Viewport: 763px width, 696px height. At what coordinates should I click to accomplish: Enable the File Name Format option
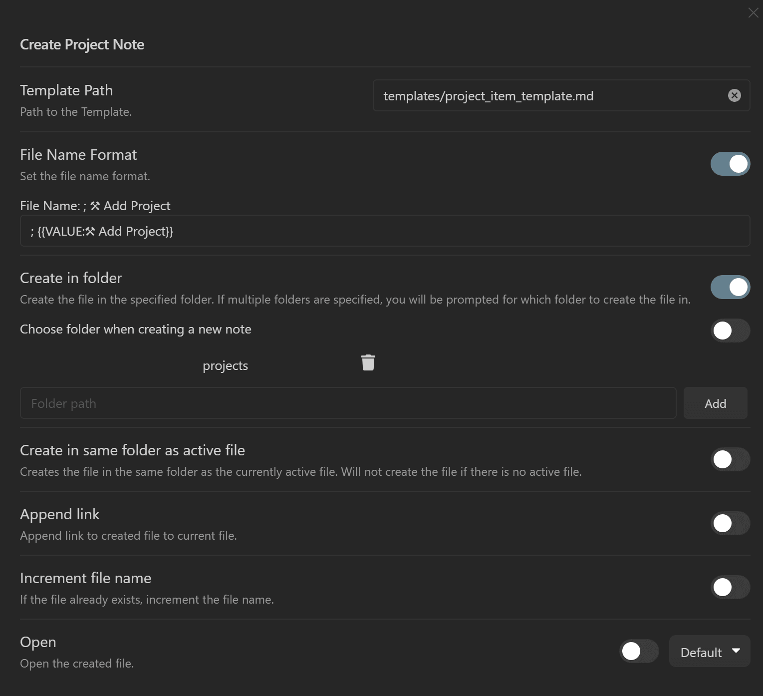pyautogui.click(x=730, y=163)
